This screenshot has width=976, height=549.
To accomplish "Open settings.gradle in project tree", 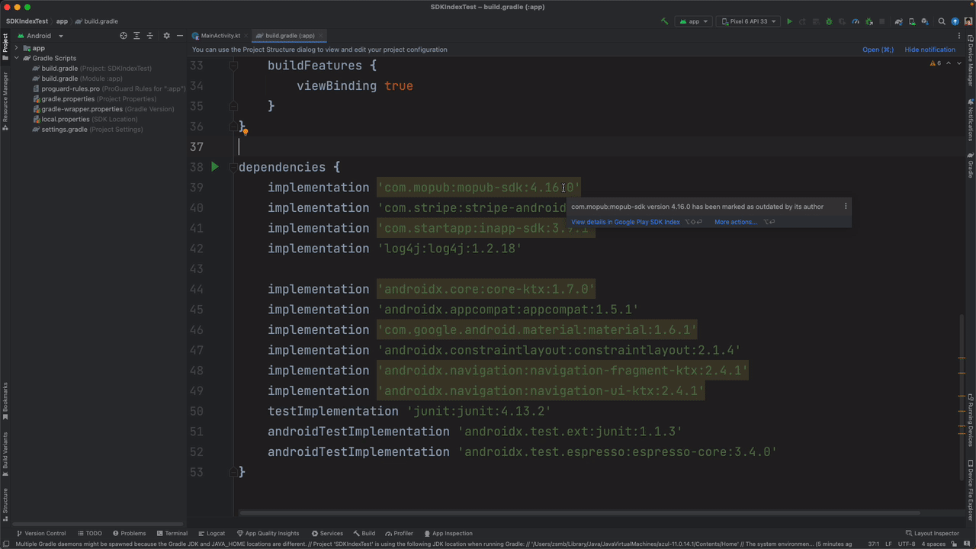I will coord(87,130).
